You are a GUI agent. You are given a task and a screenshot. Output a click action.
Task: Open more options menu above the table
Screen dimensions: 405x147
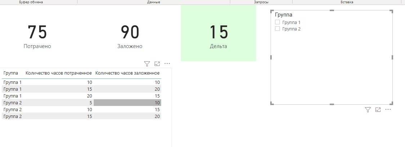pyautogui.click(x=167, y=63)
